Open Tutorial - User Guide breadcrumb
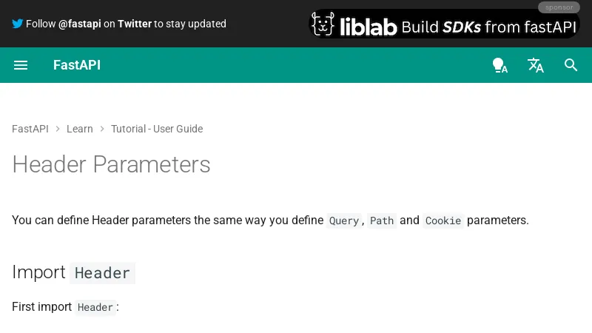Screen dimensions: 592x333 [x=157, y=129]
